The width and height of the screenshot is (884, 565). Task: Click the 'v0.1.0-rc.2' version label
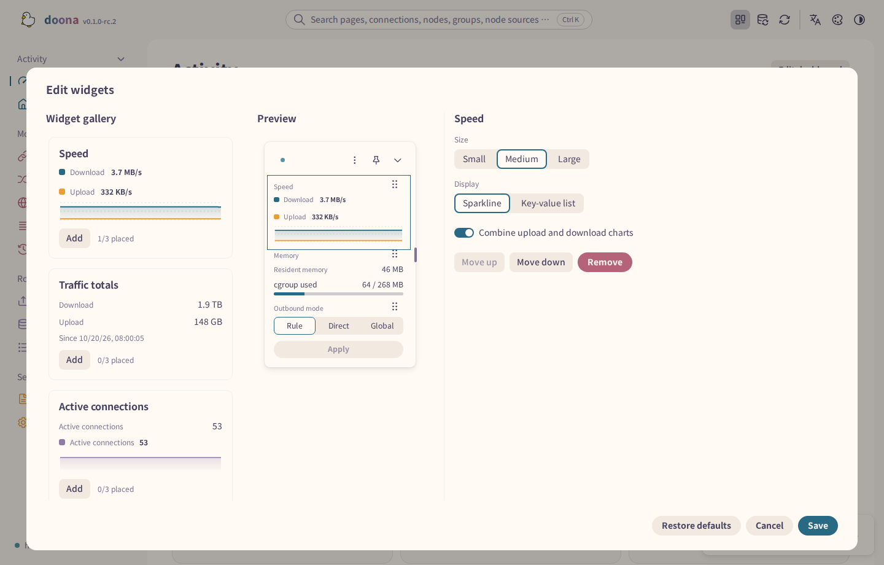tap(99, 21)
